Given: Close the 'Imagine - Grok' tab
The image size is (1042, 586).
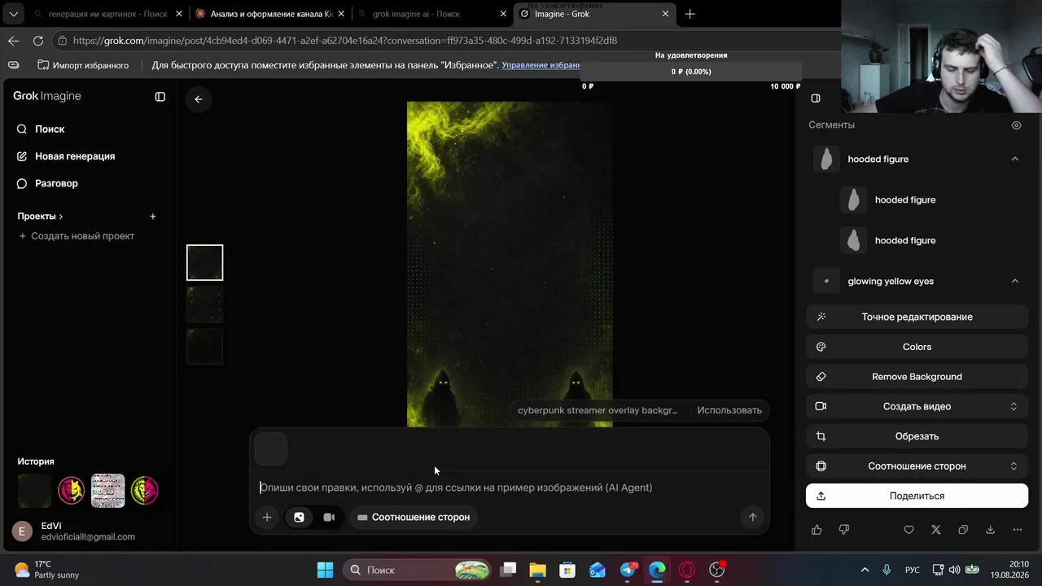Looking at the screenshot, I should [665, 14].
